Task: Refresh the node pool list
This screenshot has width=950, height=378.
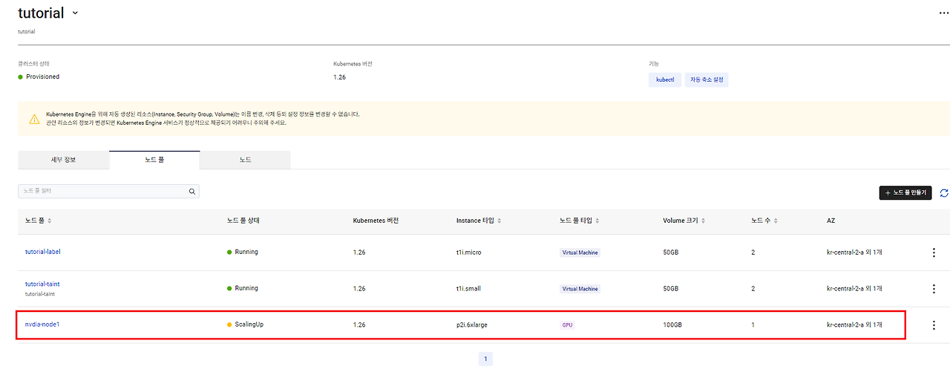Action: (x=944, y=193)
